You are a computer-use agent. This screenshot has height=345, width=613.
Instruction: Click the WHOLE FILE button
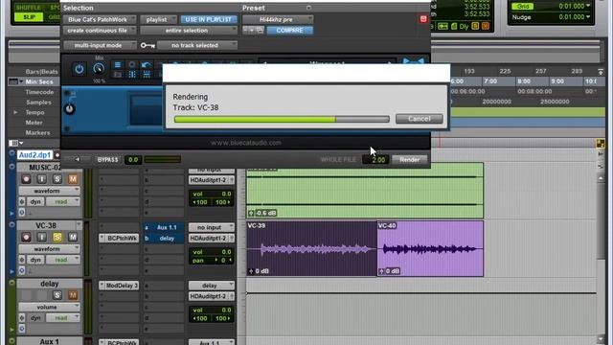point(338,160)
